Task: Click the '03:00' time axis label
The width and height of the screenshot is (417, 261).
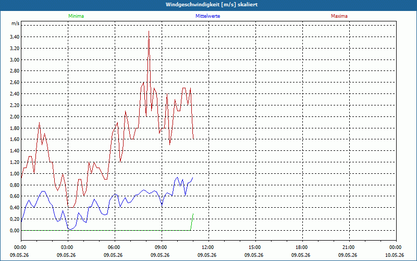Action: coord(68,247)
